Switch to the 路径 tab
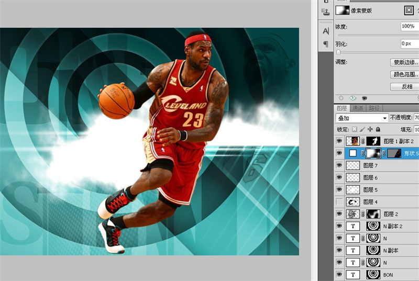419x281 pixels. (374, 108)
